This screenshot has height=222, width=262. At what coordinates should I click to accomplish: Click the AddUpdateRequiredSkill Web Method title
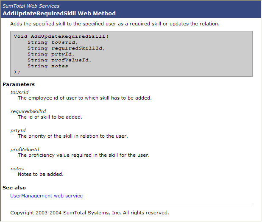coord(59,14)
